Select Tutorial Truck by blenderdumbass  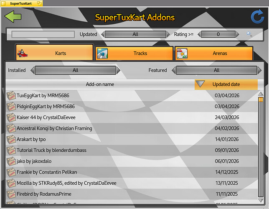132,150
